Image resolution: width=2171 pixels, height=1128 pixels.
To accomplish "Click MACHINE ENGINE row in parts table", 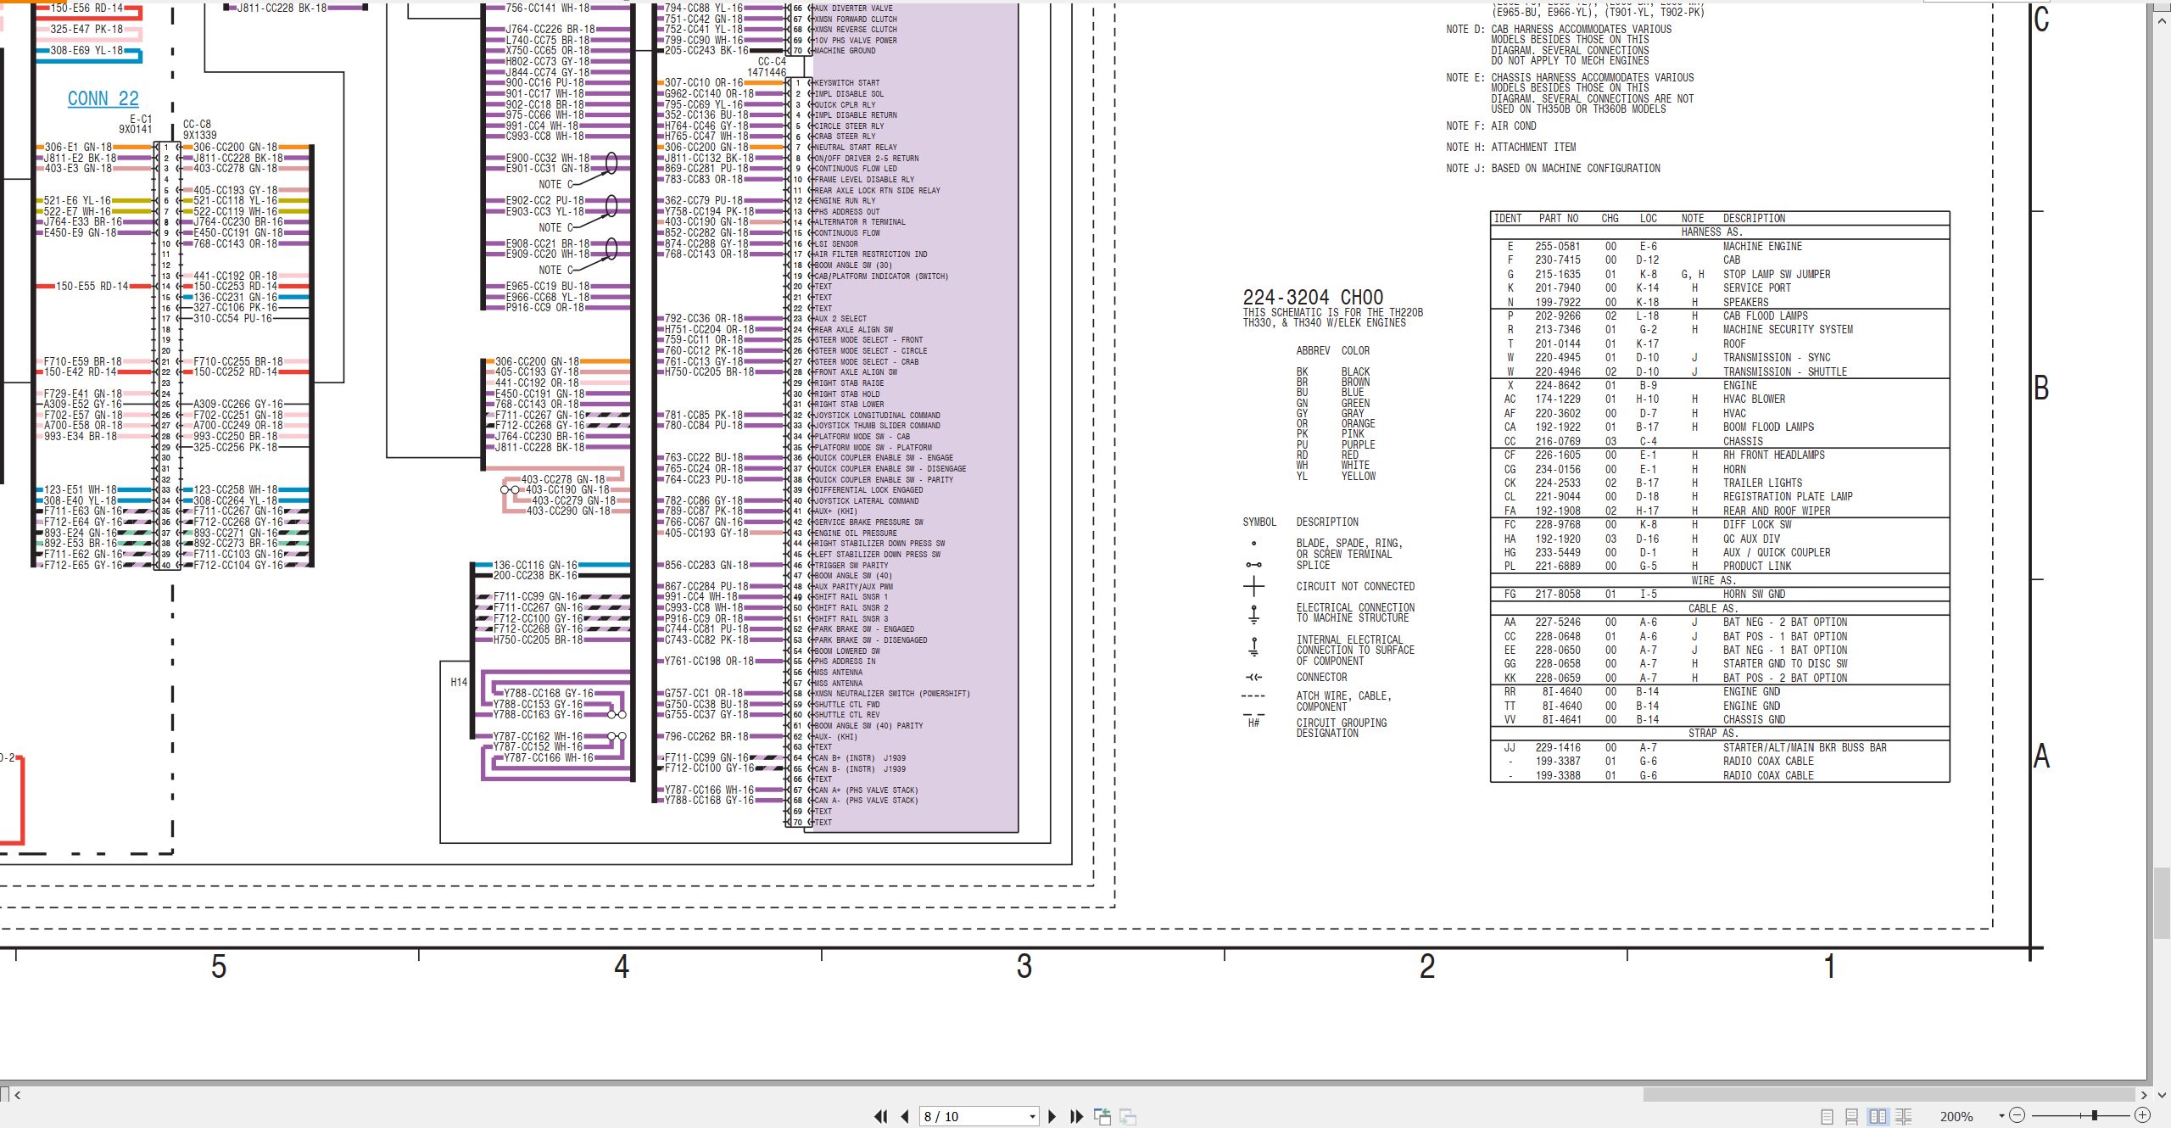I will [x=1720, y=246].
